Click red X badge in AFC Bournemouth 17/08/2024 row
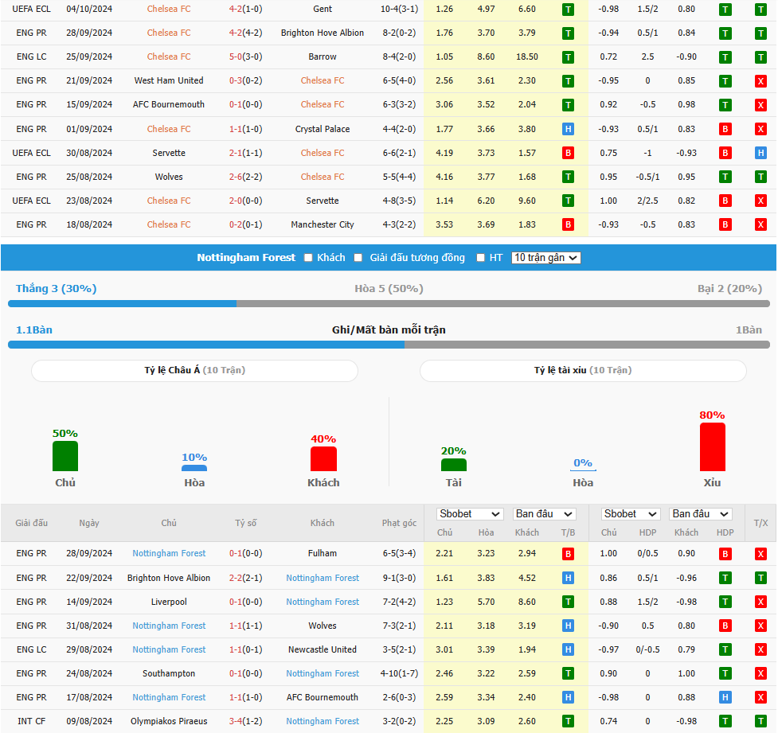This screenshot has height=733, width=778. click(760, 698)
